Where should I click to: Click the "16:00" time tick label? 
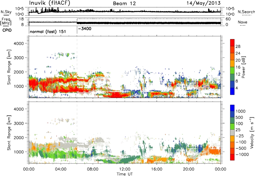tap(157, 169)
